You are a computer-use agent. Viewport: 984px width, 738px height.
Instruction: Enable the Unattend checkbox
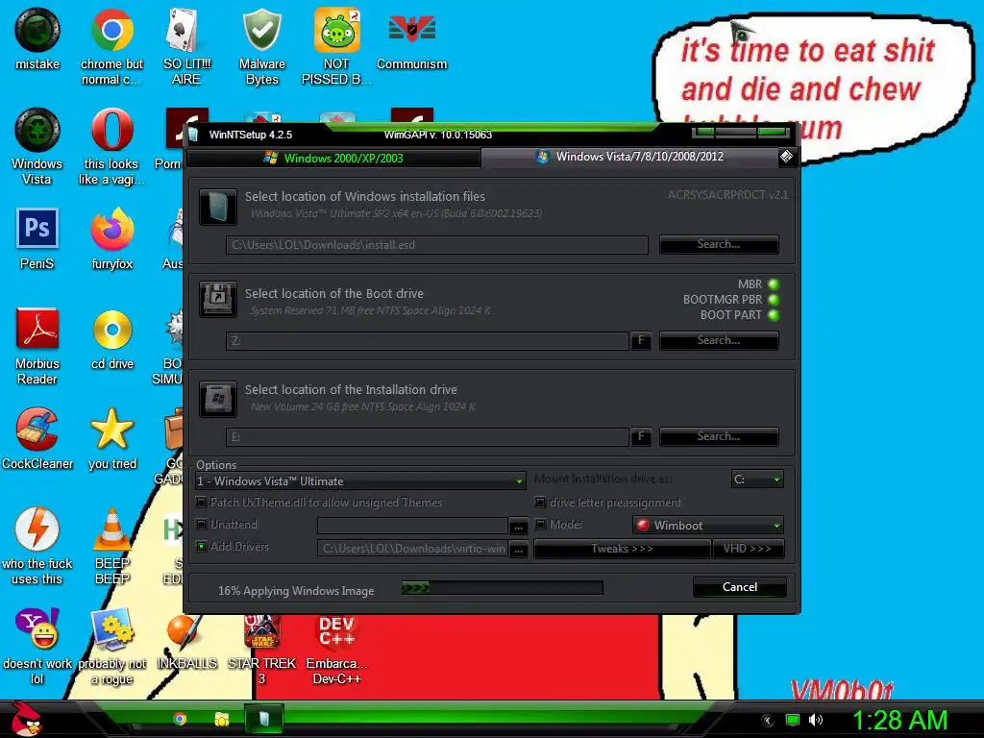(x=202, y=524)
